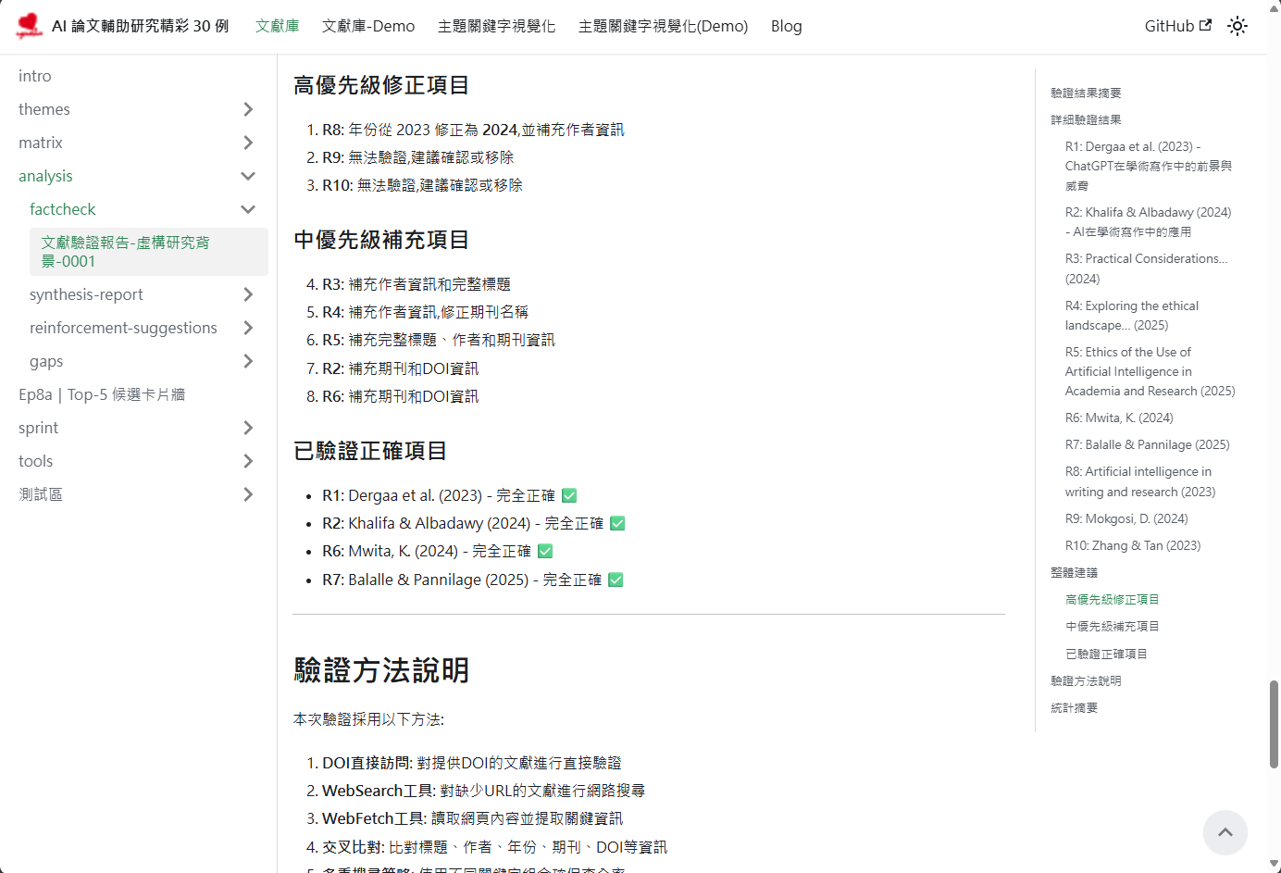
Task: Expand the matrix category chevron
Action: click(247, 143)
